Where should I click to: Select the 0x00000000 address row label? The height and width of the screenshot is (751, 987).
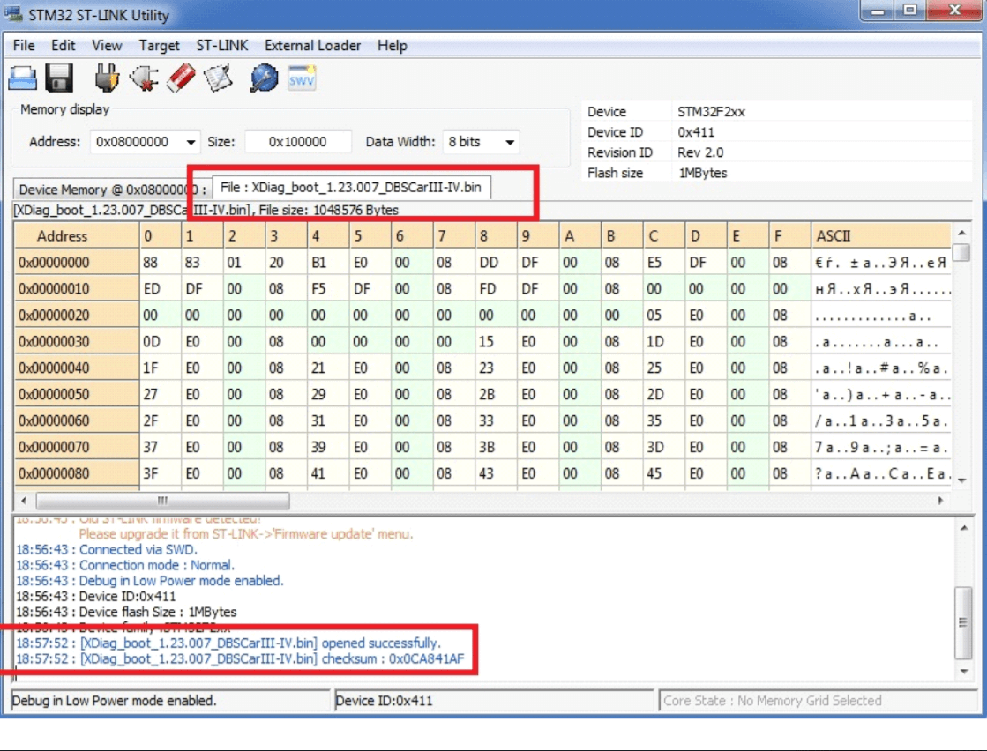(x=77, y=263)
